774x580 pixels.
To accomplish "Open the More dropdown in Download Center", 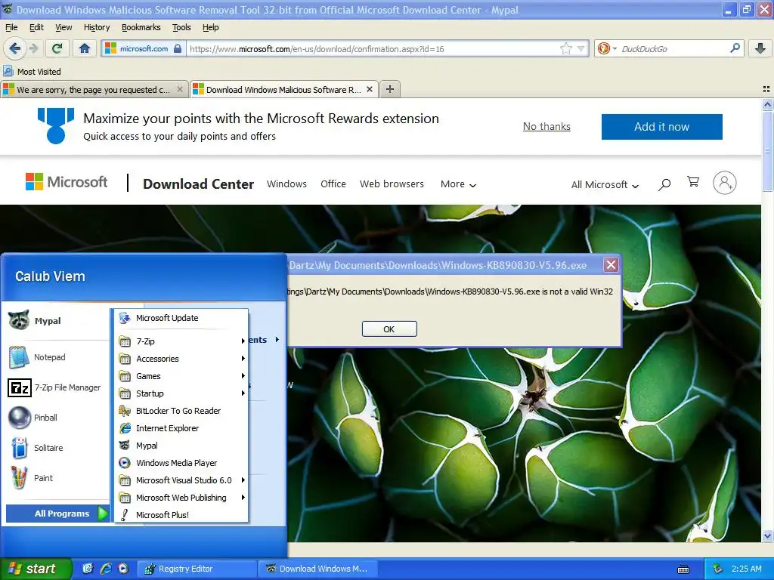I will point(458,184).
